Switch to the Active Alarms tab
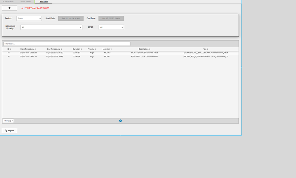 [8, 2]
